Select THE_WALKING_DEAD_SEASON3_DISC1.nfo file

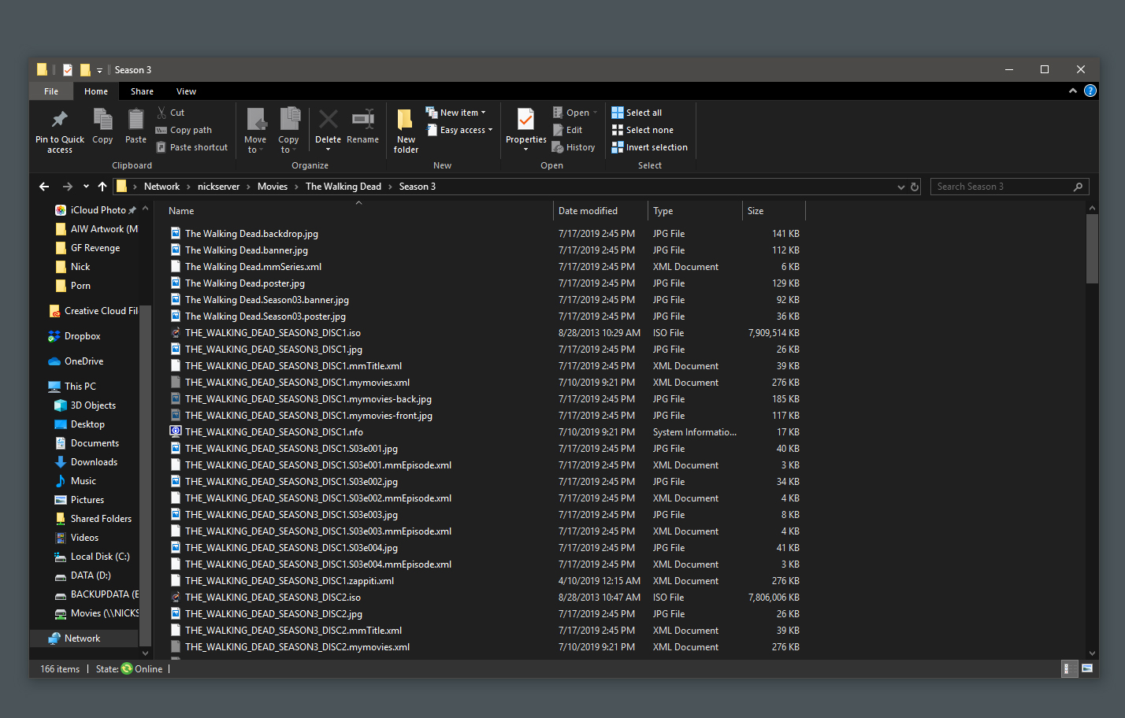coord(273,432)
